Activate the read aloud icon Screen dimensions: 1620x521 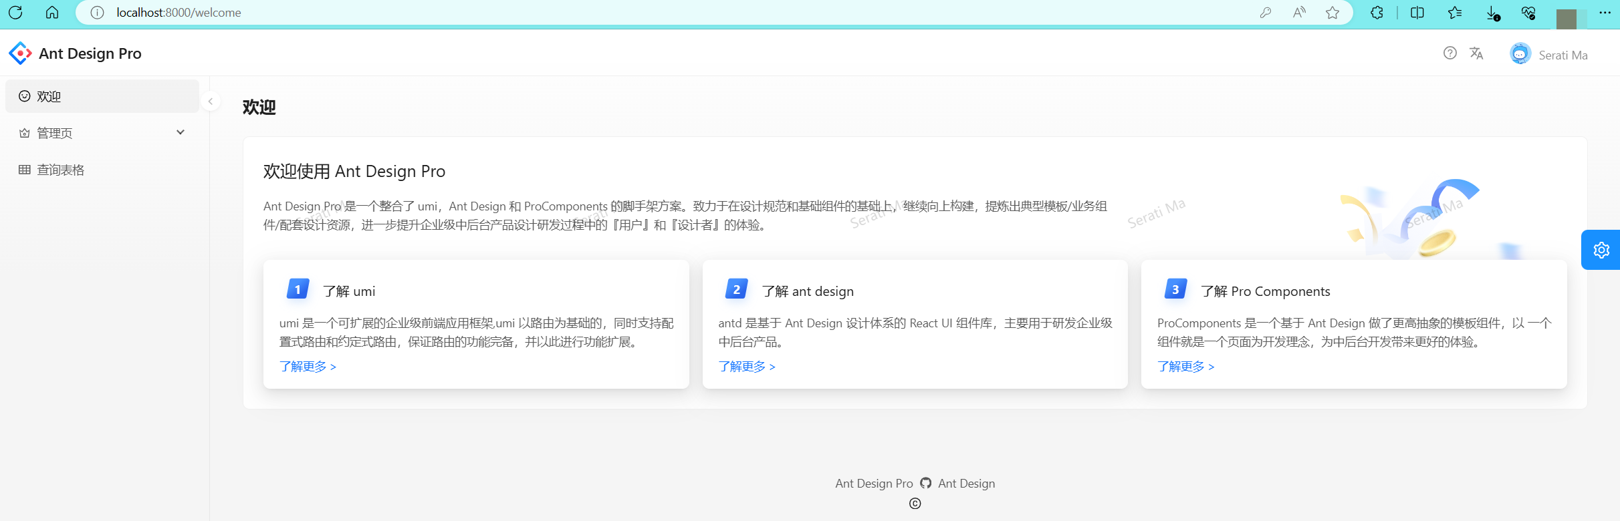pos(1299,13)
